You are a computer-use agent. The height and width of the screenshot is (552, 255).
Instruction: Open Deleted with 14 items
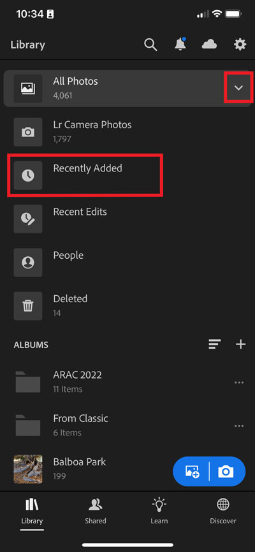127,306
